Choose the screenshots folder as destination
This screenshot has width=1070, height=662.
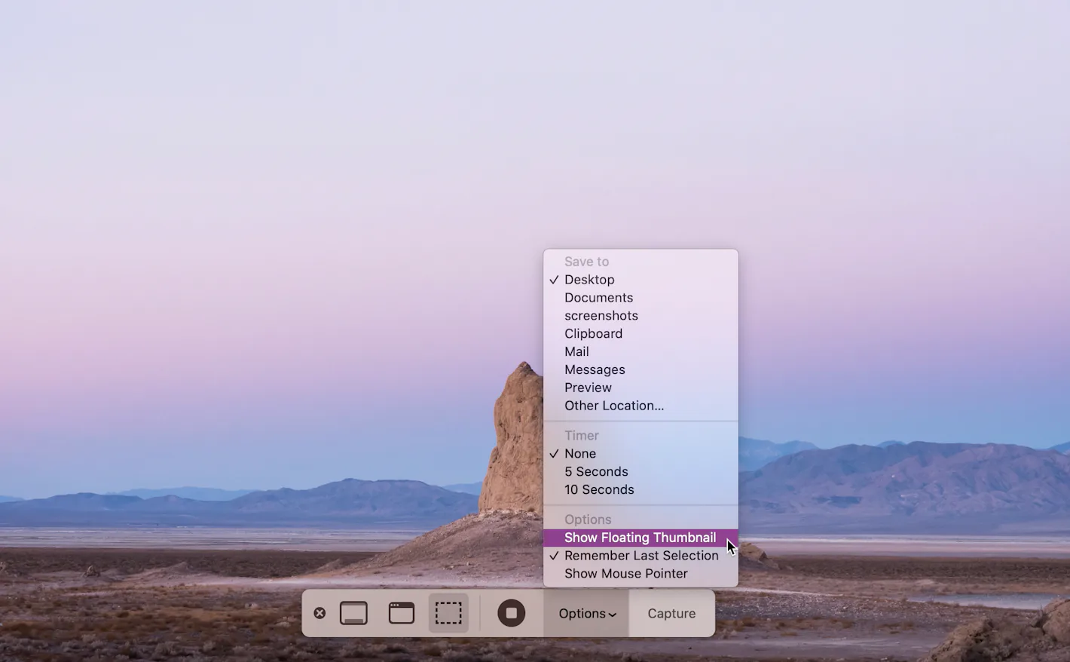click(x=640, y=316)
